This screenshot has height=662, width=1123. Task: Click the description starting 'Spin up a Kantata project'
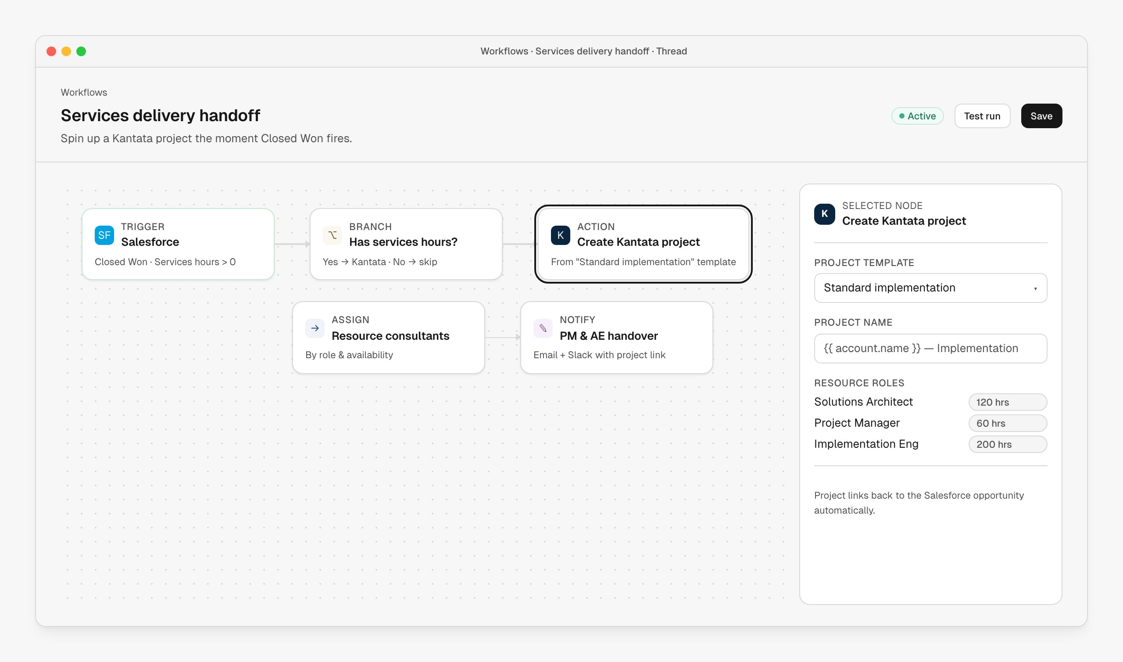(206, 138)
